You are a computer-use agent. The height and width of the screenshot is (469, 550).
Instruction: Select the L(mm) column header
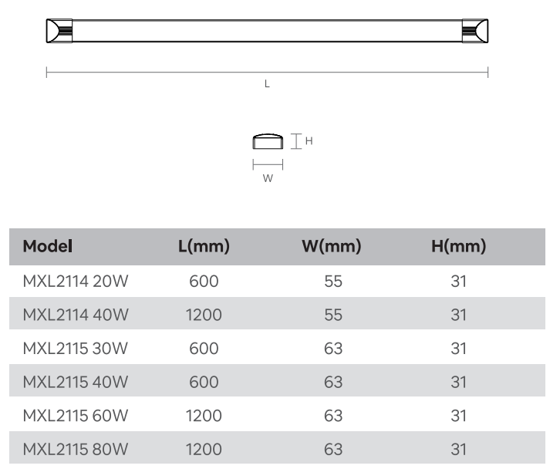click(204, 246)
